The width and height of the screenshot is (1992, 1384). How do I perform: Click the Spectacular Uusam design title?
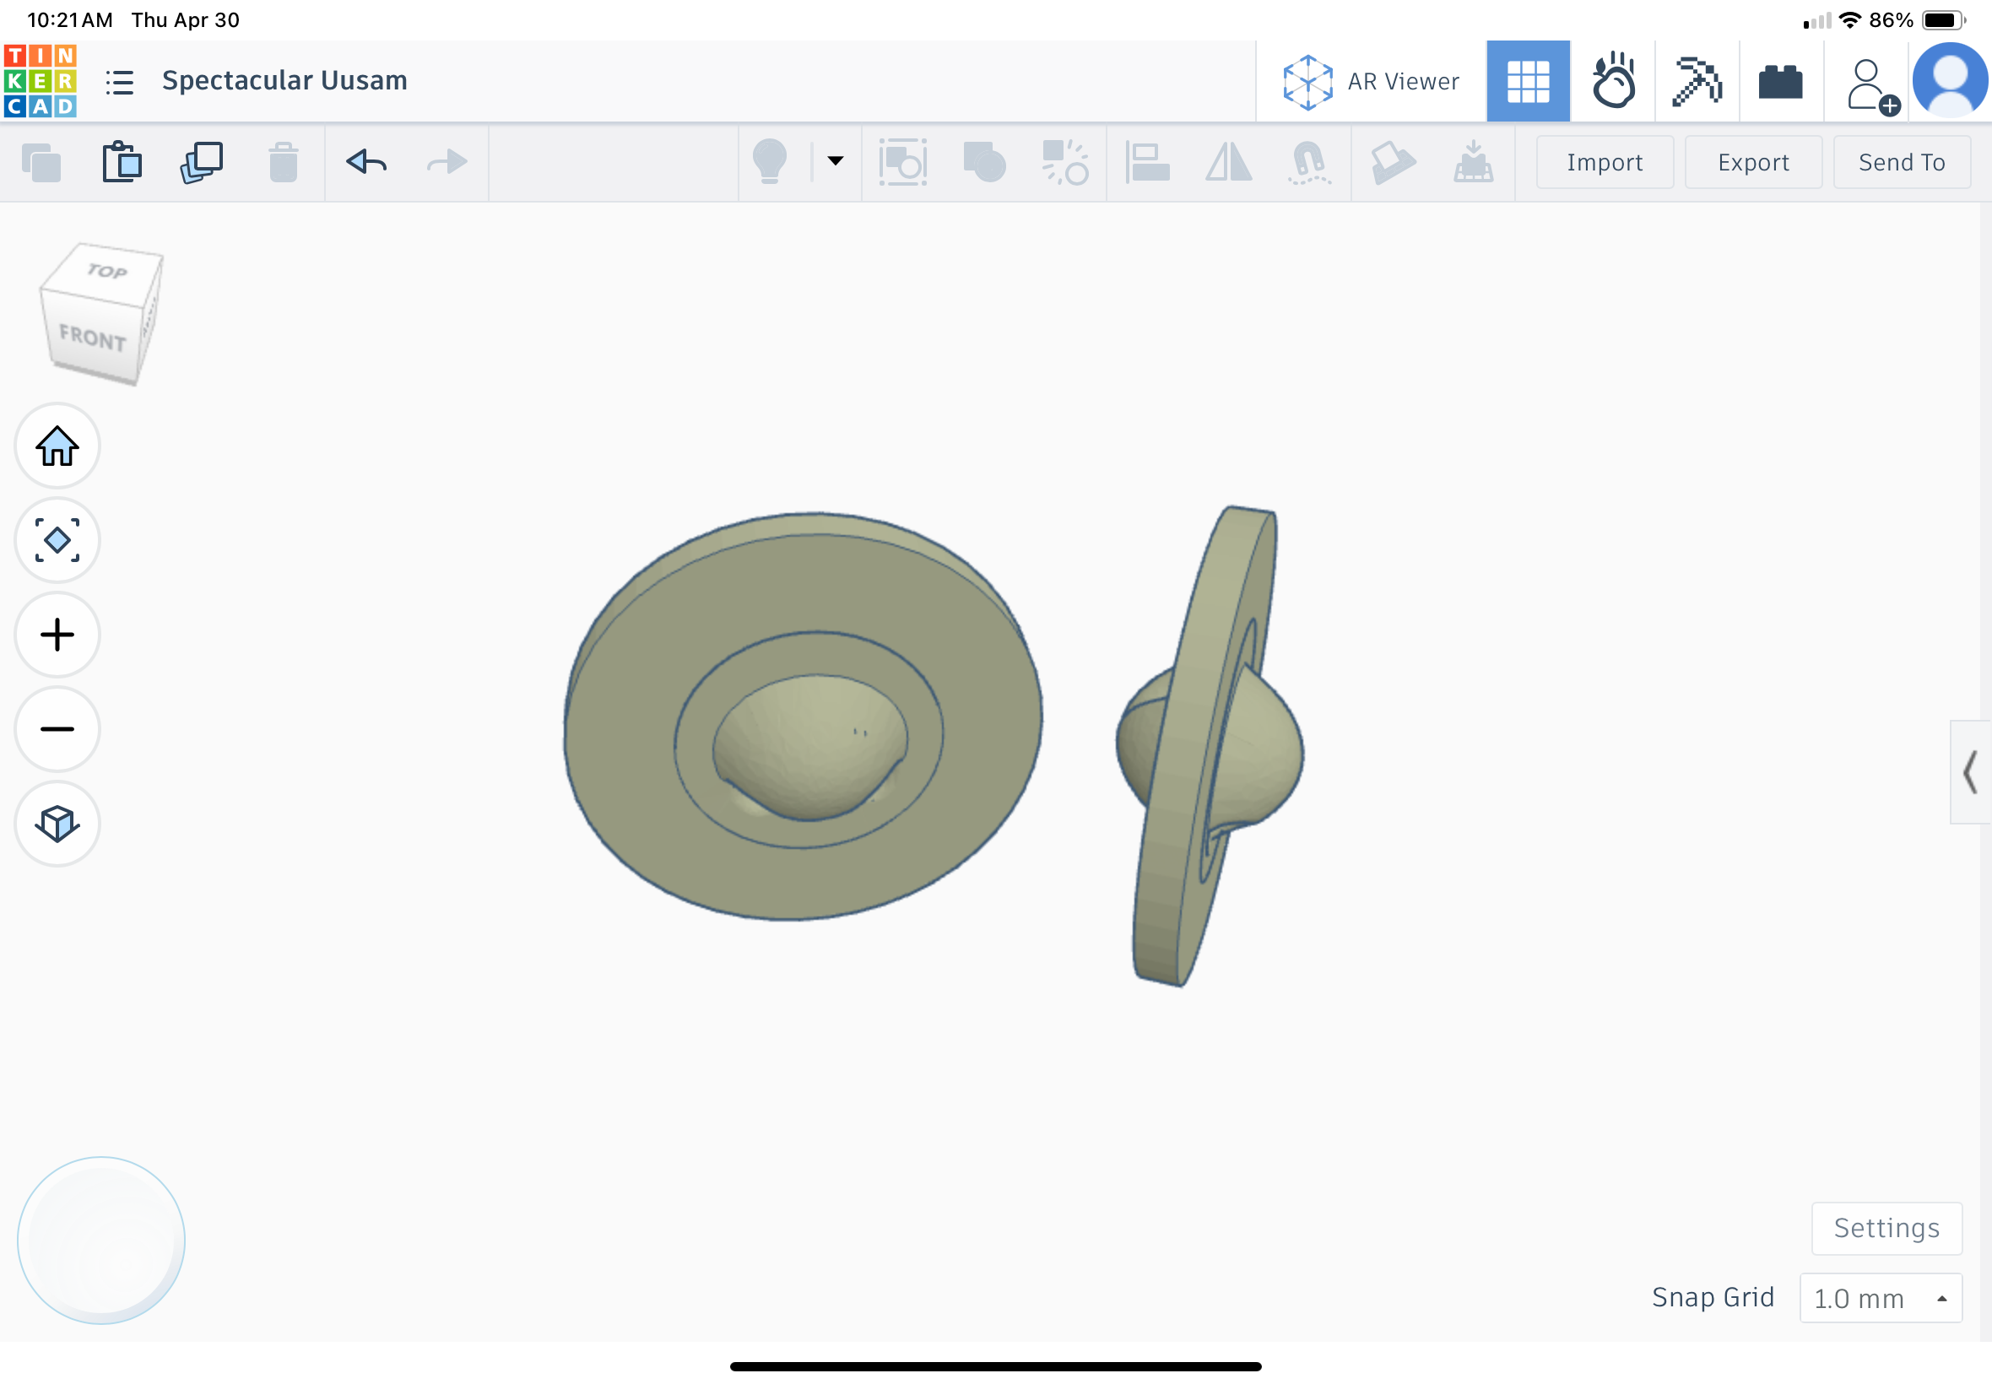pyautogui.click(x=284, y=80)
